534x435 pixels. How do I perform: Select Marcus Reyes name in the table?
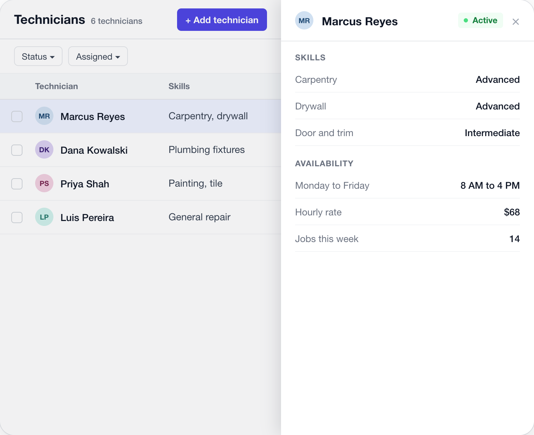pos(93,116)
